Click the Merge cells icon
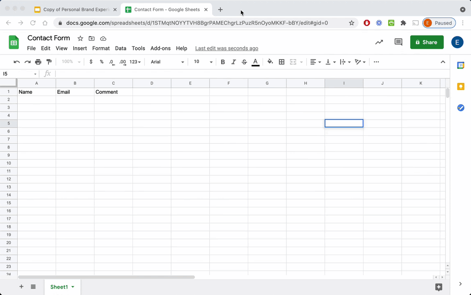Image resolution: width=471 pixels, height=295 pixels. pos(293,62)
